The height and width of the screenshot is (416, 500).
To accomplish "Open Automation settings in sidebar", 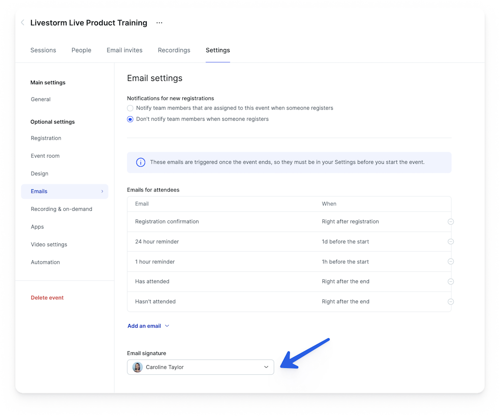I will click(45, 262).
